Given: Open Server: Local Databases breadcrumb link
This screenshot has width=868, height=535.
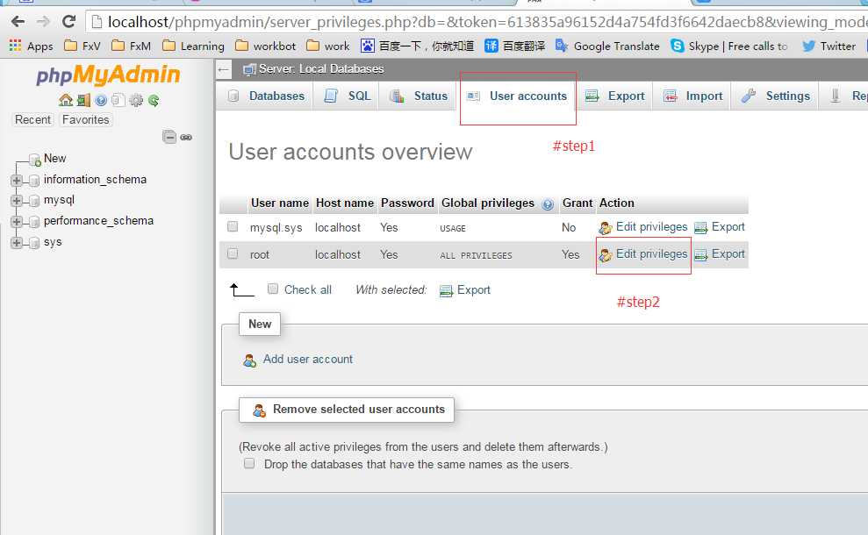Looking at the screenshot, I should point(321,69).
